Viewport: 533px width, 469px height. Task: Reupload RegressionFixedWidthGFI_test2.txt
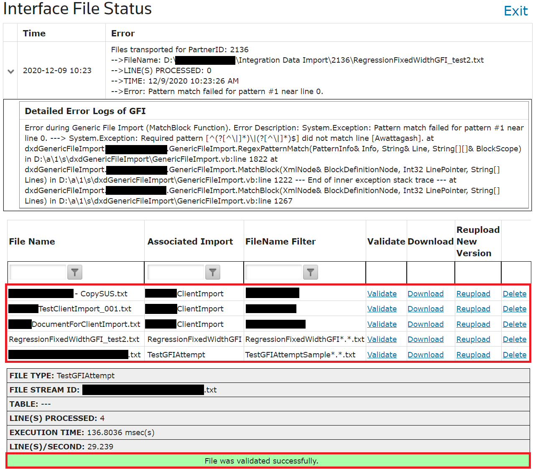[x=473, y=339]
